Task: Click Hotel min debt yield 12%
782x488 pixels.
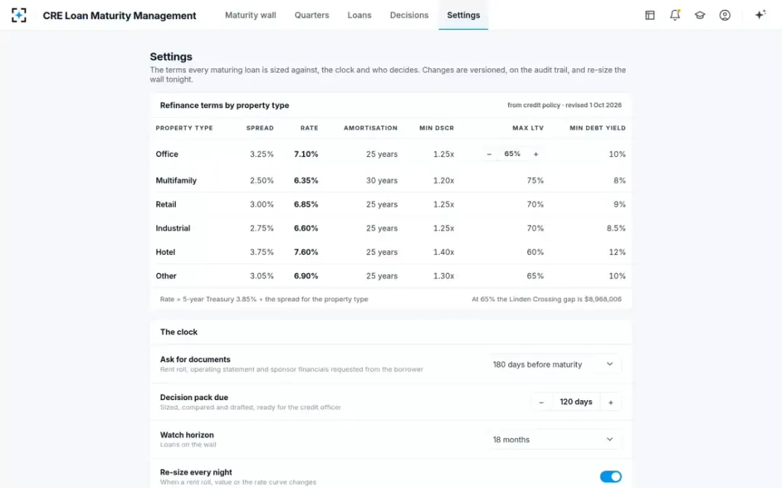Action: [x=617, y=252]
